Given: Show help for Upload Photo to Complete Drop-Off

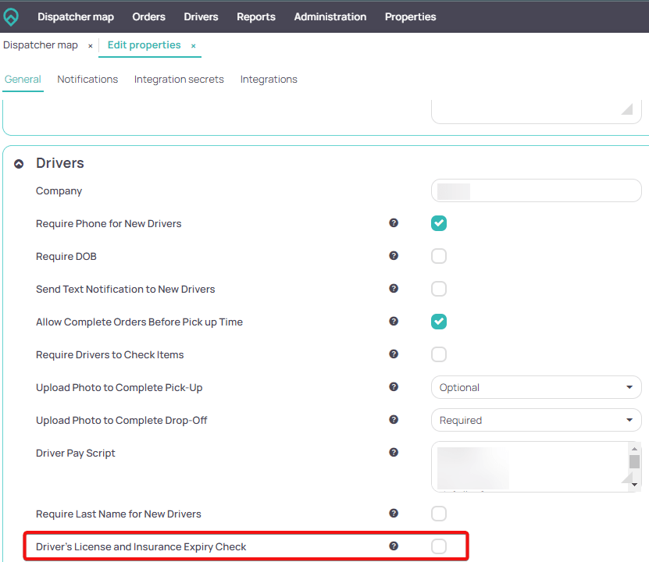Looking at the screenshot, I should (394, 419).
